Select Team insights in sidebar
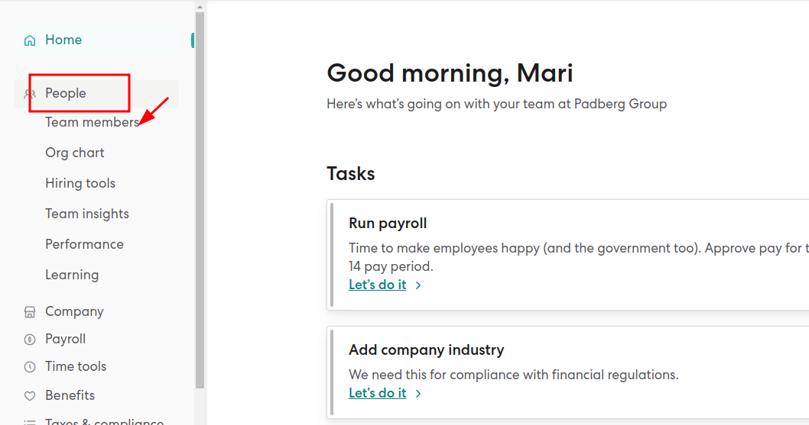Viewport: 809px width, 425px height. point(87,214)
